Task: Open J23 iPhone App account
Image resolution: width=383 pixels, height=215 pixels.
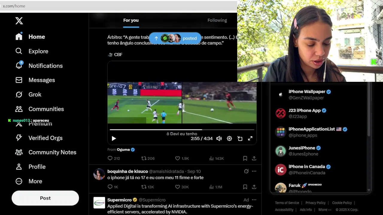Action: pos(319,113)
